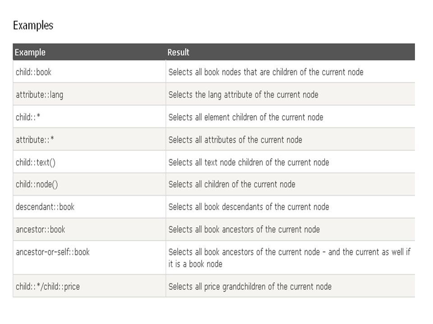Click the Result column header

178,52
